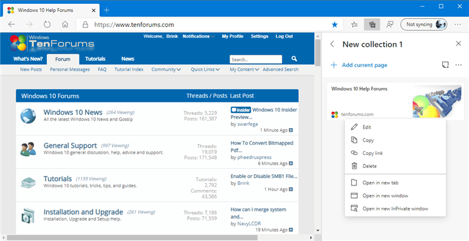Open a new browser tab with plus
Viewport: 469px width, 241px height.
coord(106,10)
